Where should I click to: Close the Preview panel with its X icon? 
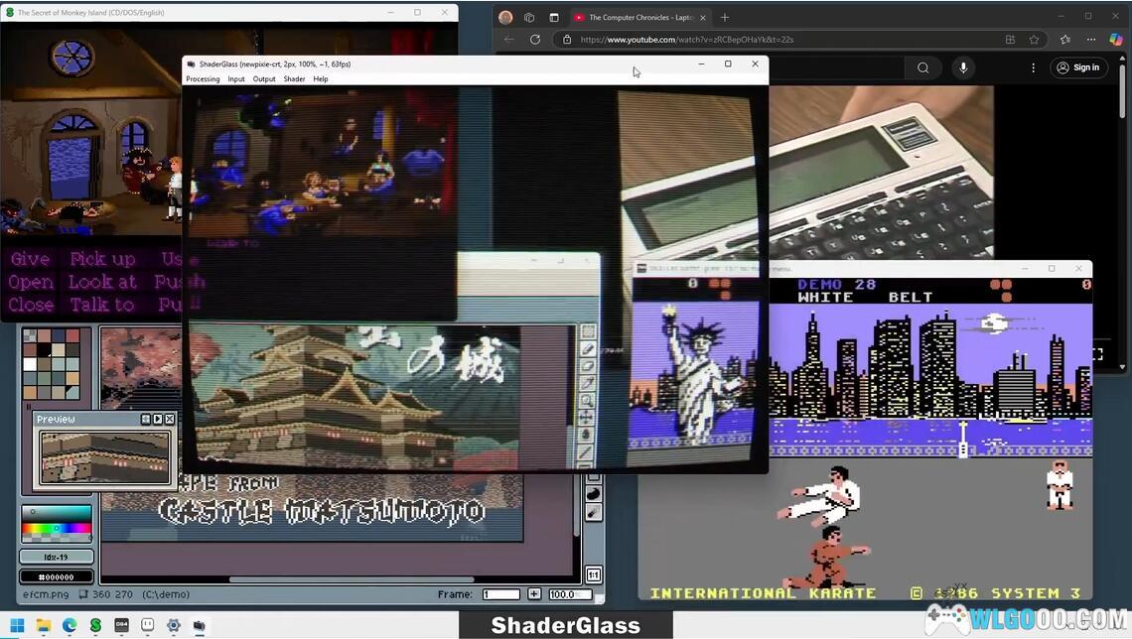(170, 420)
